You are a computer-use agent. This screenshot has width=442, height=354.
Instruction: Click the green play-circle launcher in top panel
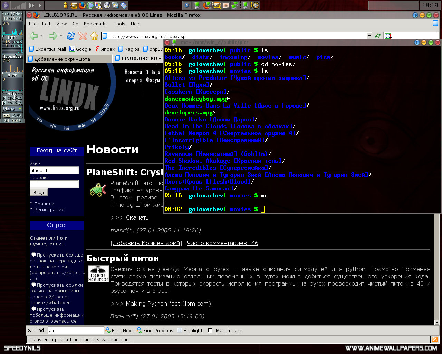90,5
